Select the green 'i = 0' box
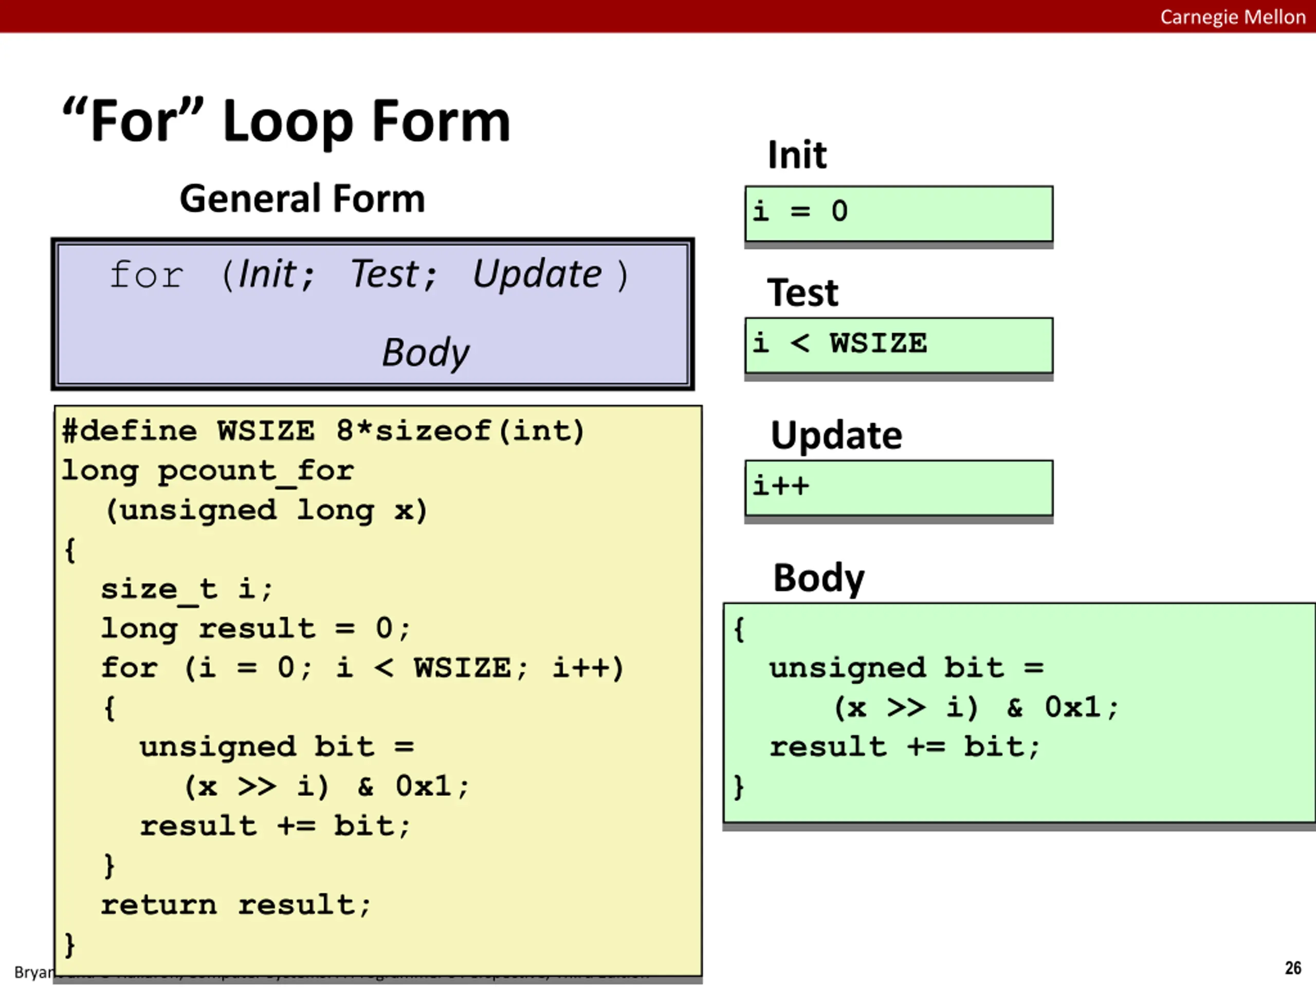 click(x=899, y=213)
